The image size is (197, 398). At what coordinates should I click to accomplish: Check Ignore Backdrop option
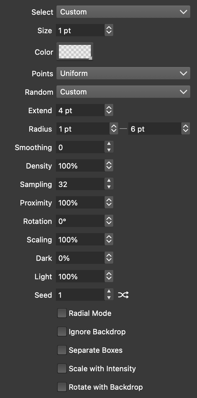pyautogui.click(x=62, y=332)
